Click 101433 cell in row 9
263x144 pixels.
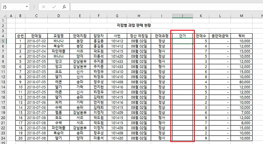tap(117, 61)
